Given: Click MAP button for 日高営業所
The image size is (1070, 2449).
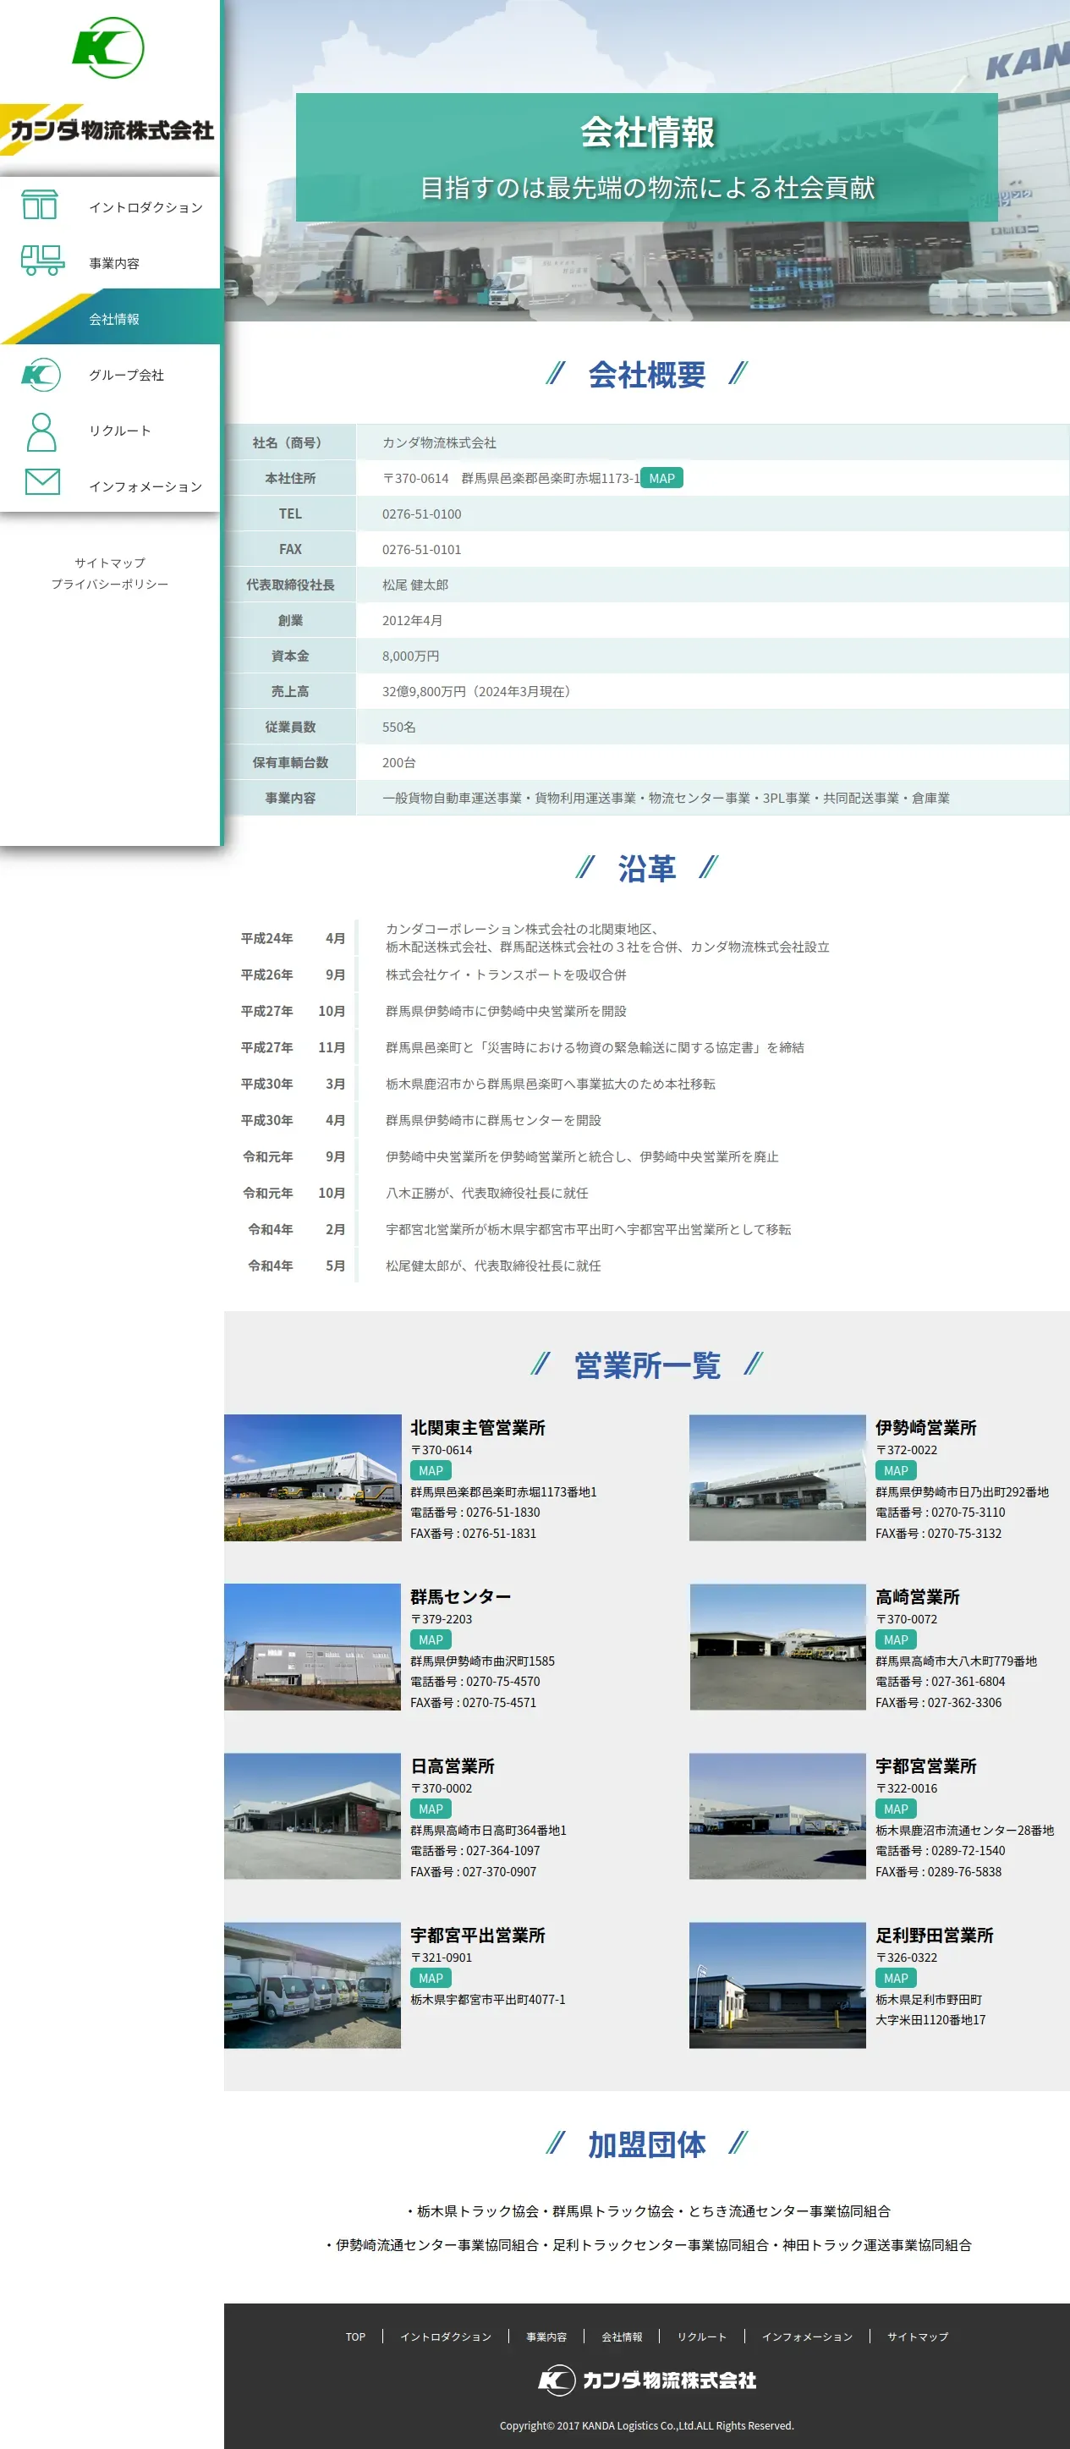Looking at the screenshot, I should [431, 1809].
